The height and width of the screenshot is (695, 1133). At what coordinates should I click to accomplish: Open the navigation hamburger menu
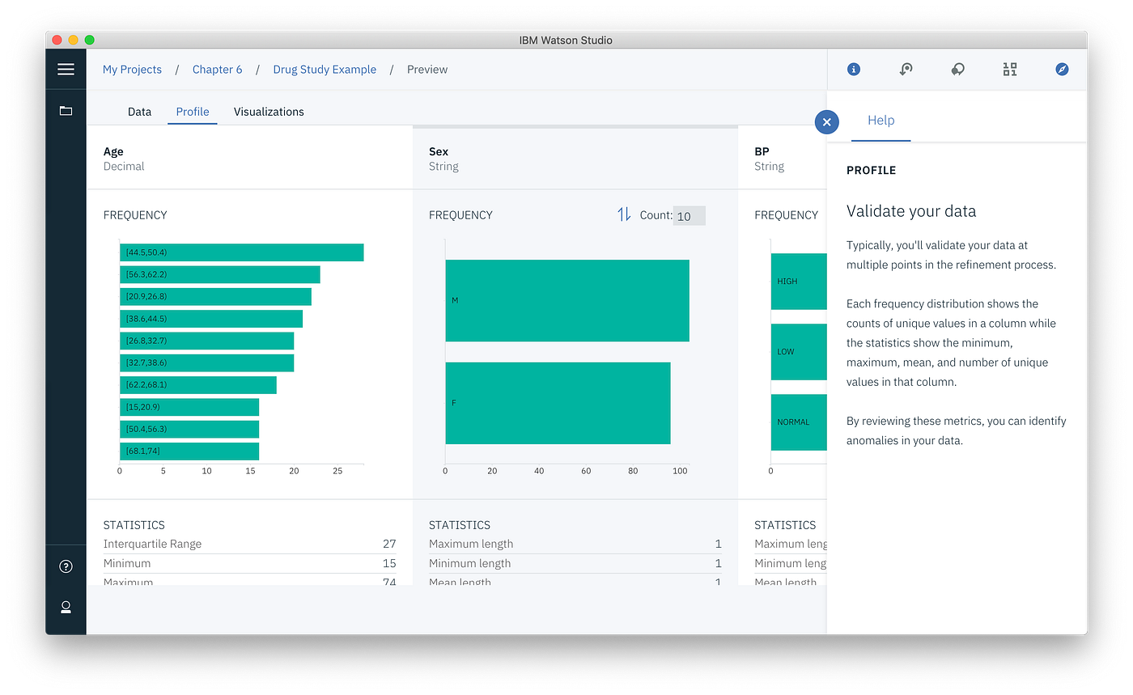click(66, 69)
